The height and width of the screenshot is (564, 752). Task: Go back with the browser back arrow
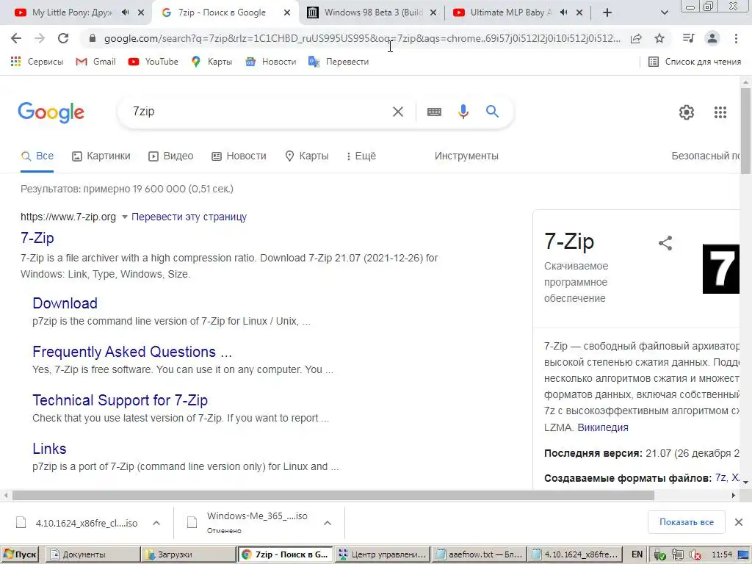pos(16,38)
